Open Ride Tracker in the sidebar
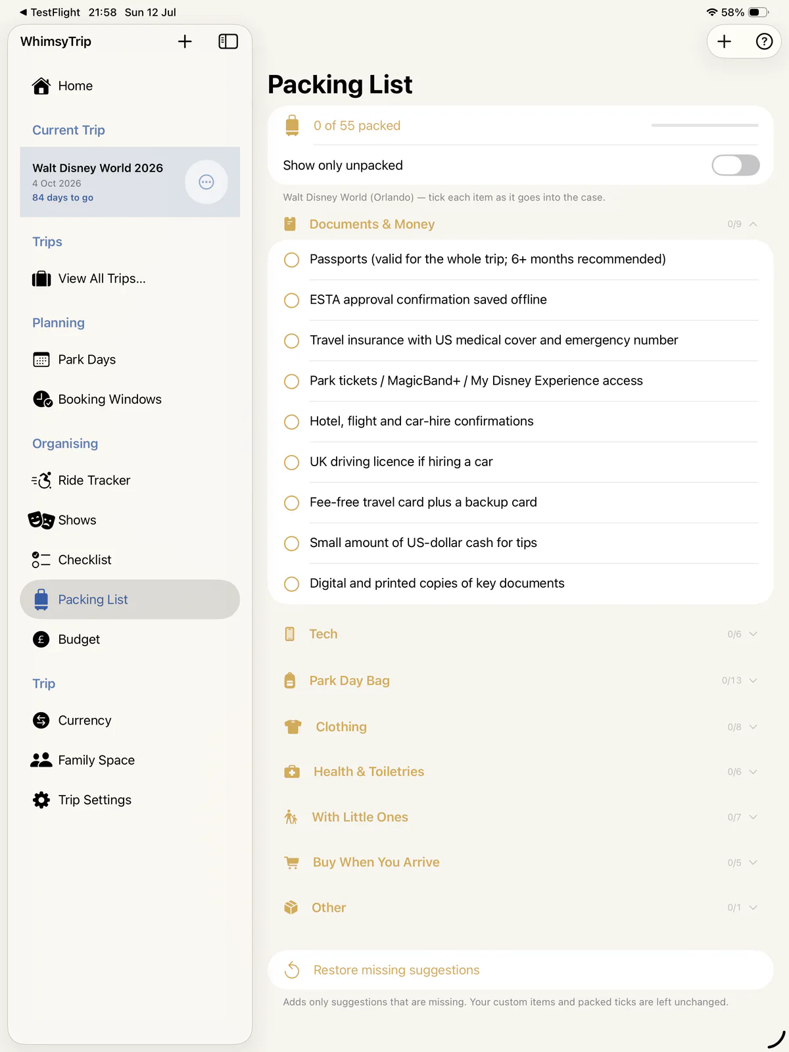Image resolution: width=789 pixels, height=1052 pixels. tap(130, 481)
